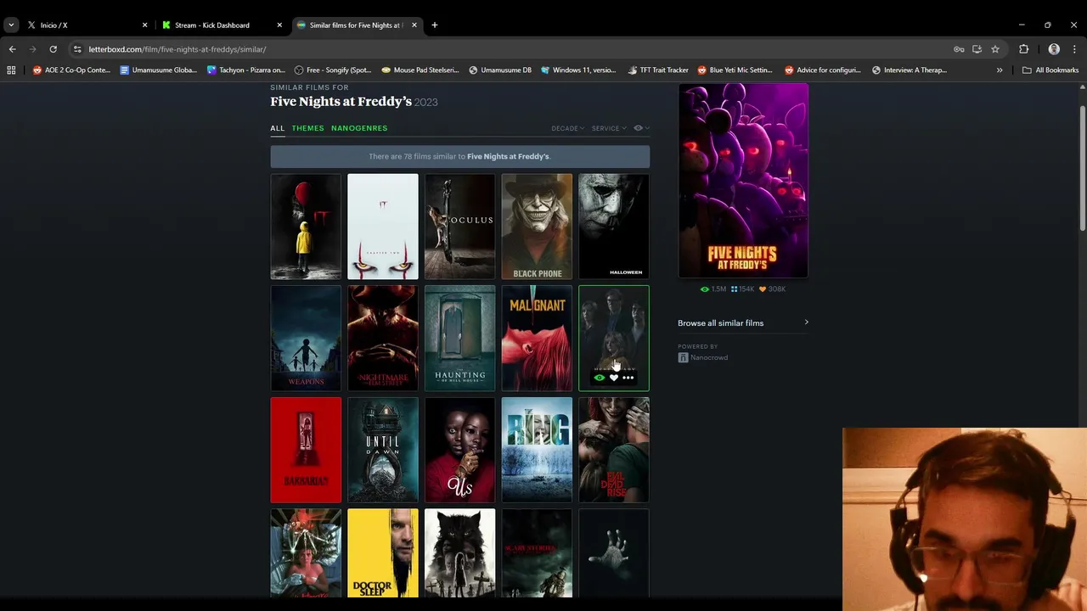
Task: Open the It (red balloon) poster
Action: tap(306, 227)
